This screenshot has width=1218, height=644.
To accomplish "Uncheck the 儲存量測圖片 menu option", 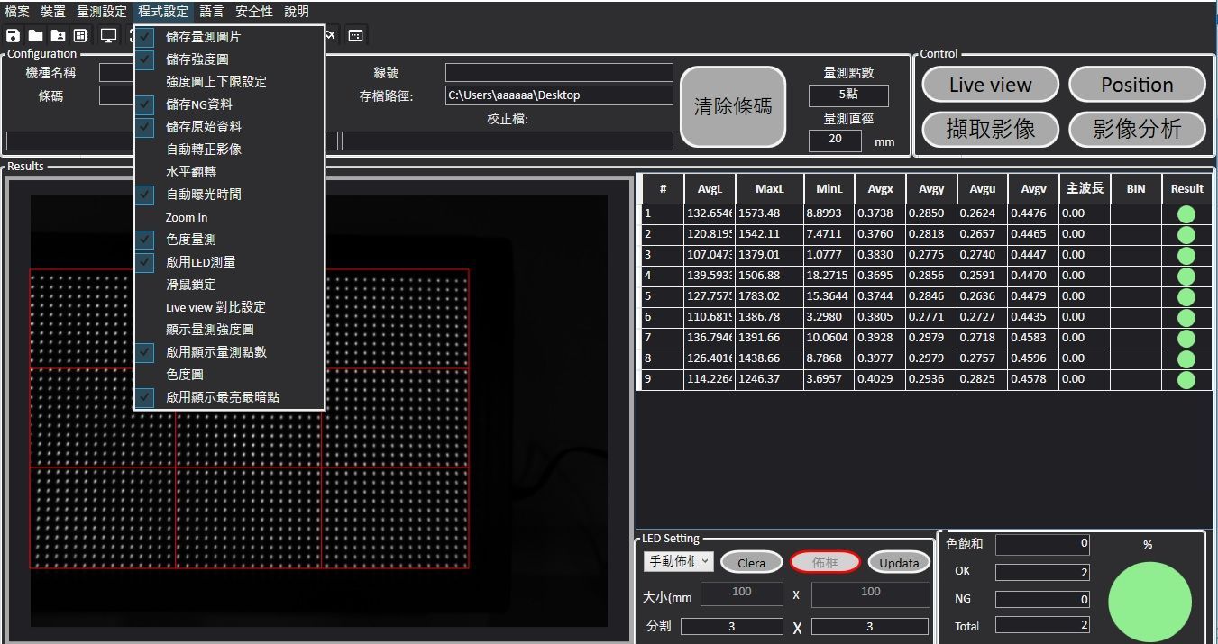I will pos(203,37).
